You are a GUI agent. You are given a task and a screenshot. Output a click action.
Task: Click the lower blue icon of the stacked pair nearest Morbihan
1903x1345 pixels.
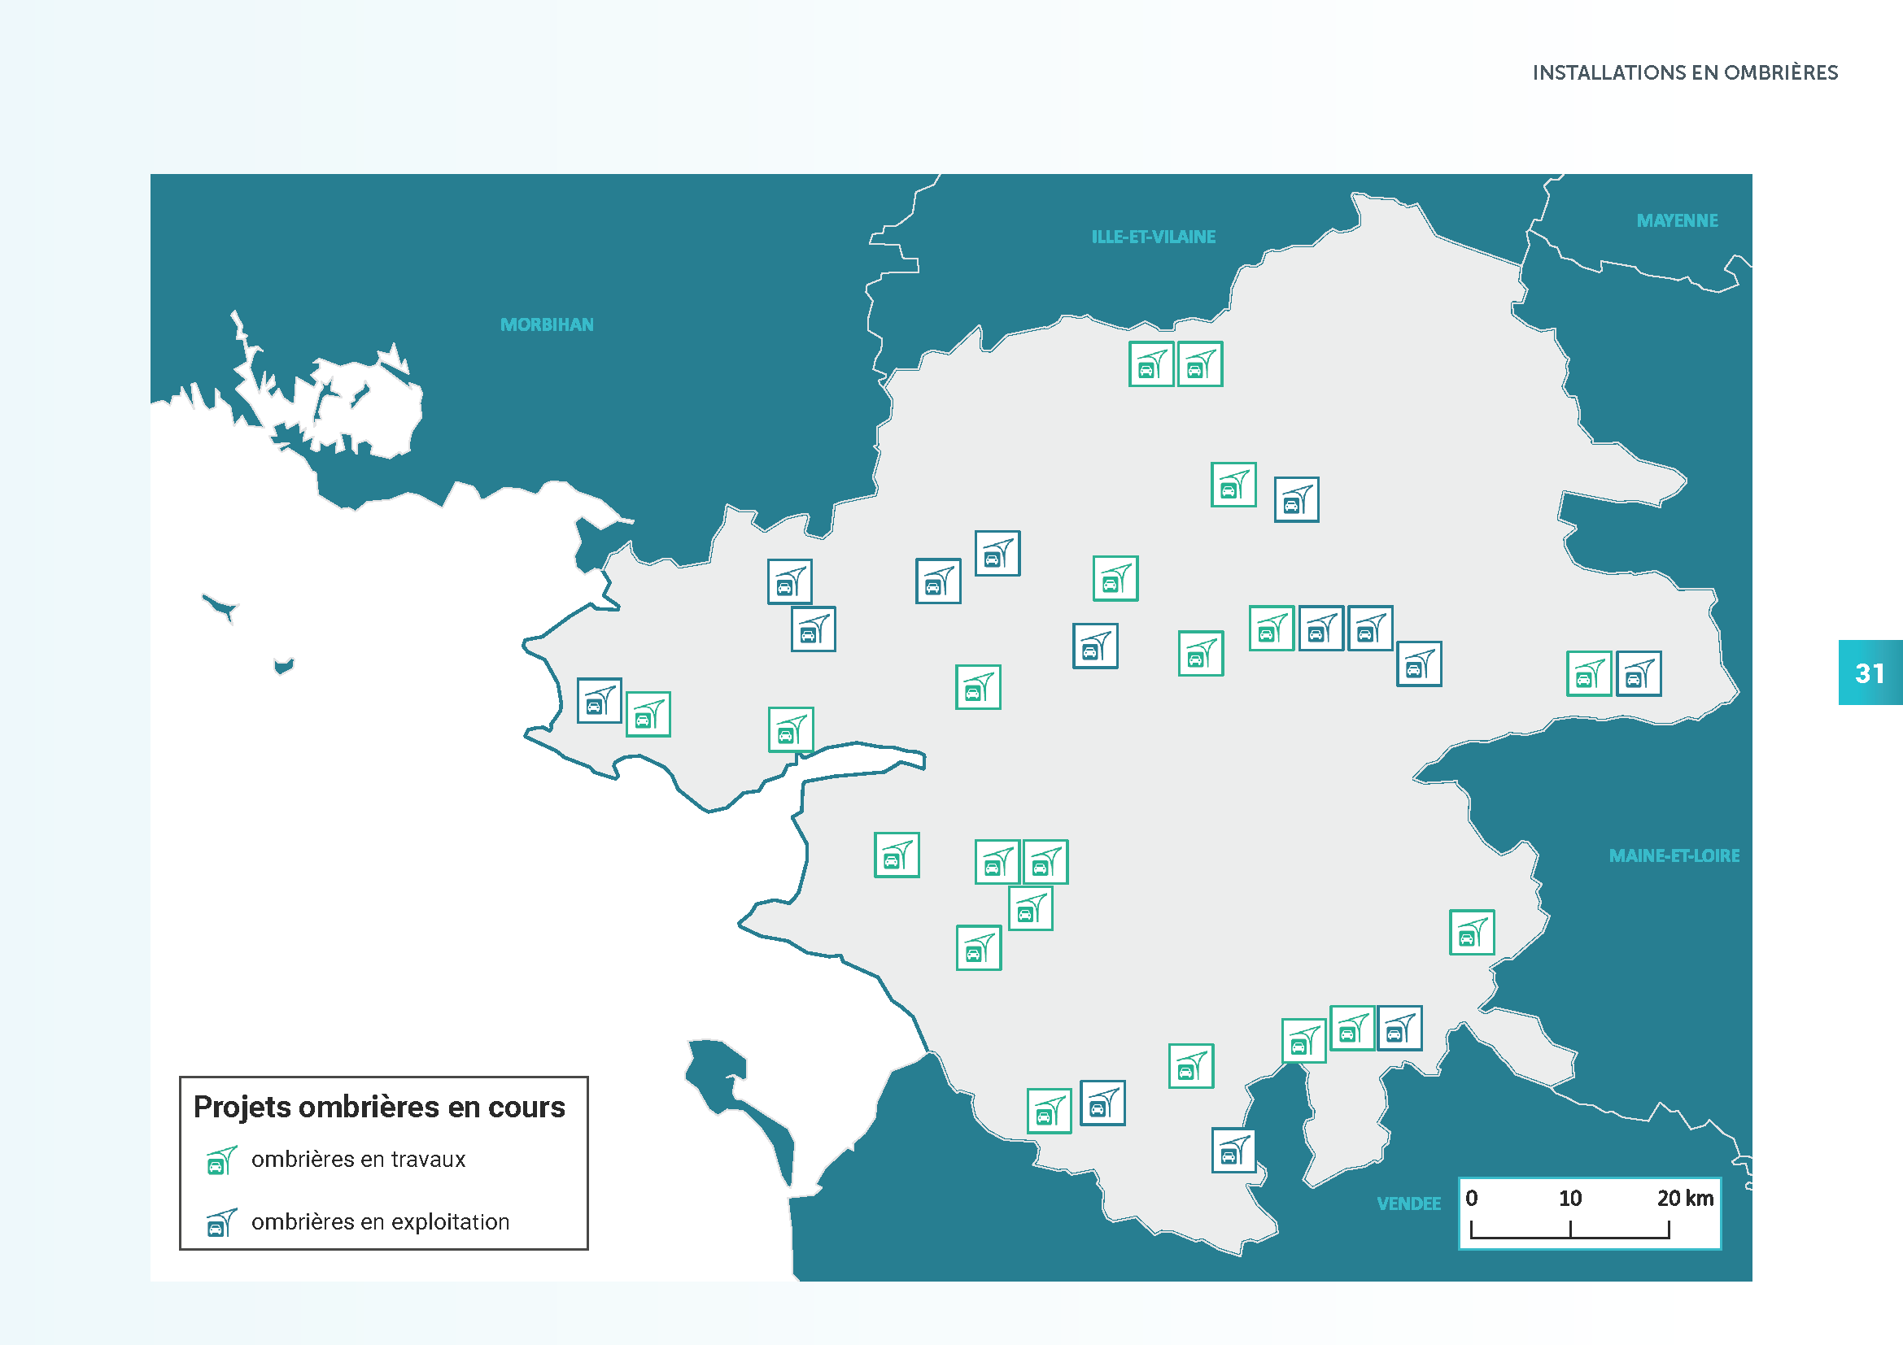(x=813, y=629)
